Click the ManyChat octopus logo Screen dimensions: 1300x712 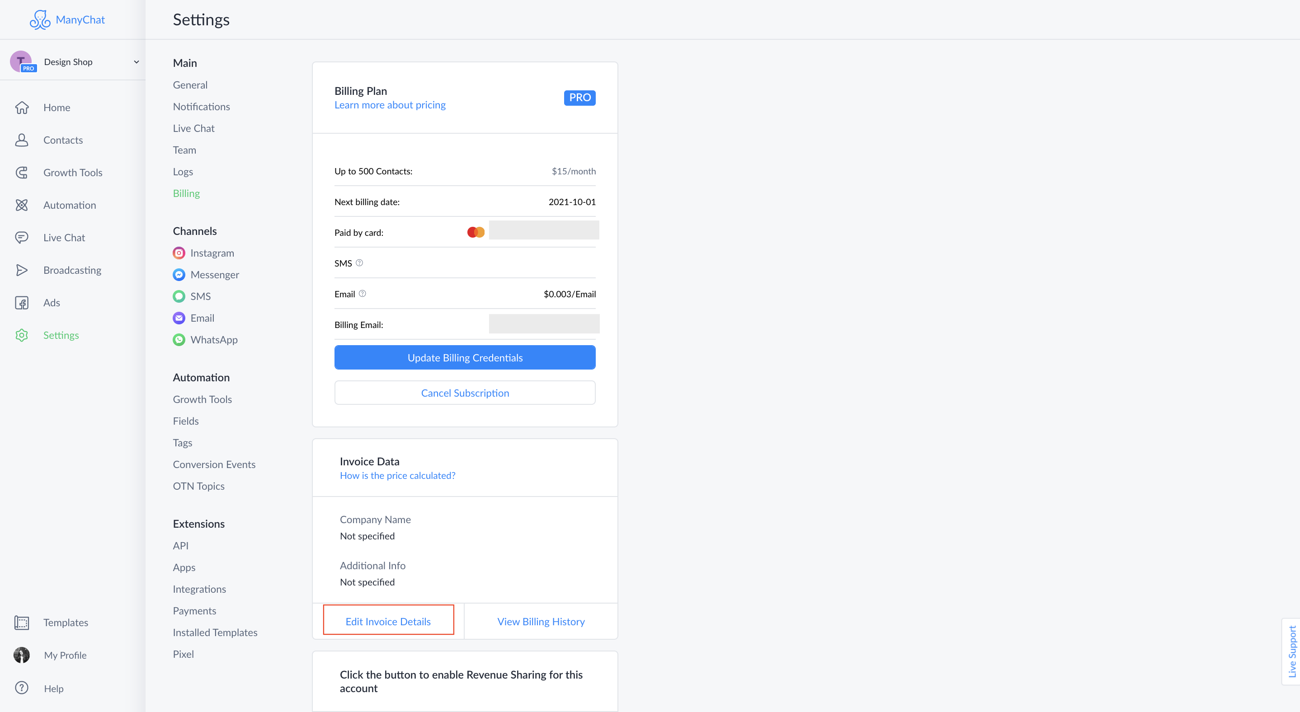point(39,19)
